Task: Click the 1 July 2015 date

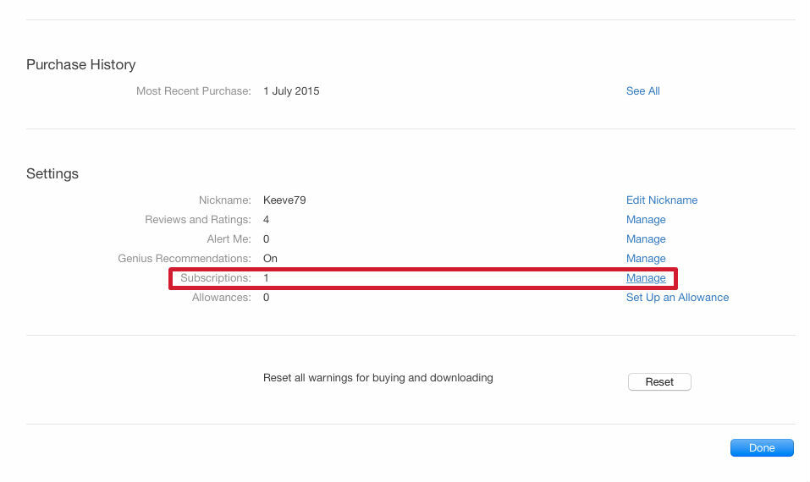Action: point(291,90)
